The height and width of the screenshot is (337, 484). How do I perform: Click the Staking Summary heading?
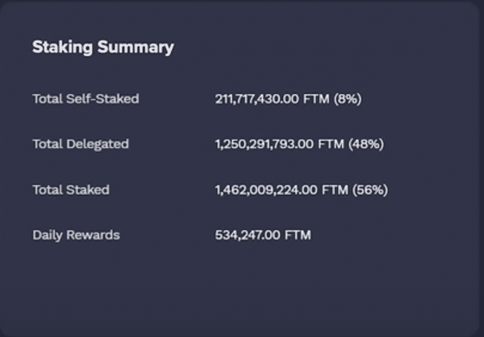tap(103, 47)
